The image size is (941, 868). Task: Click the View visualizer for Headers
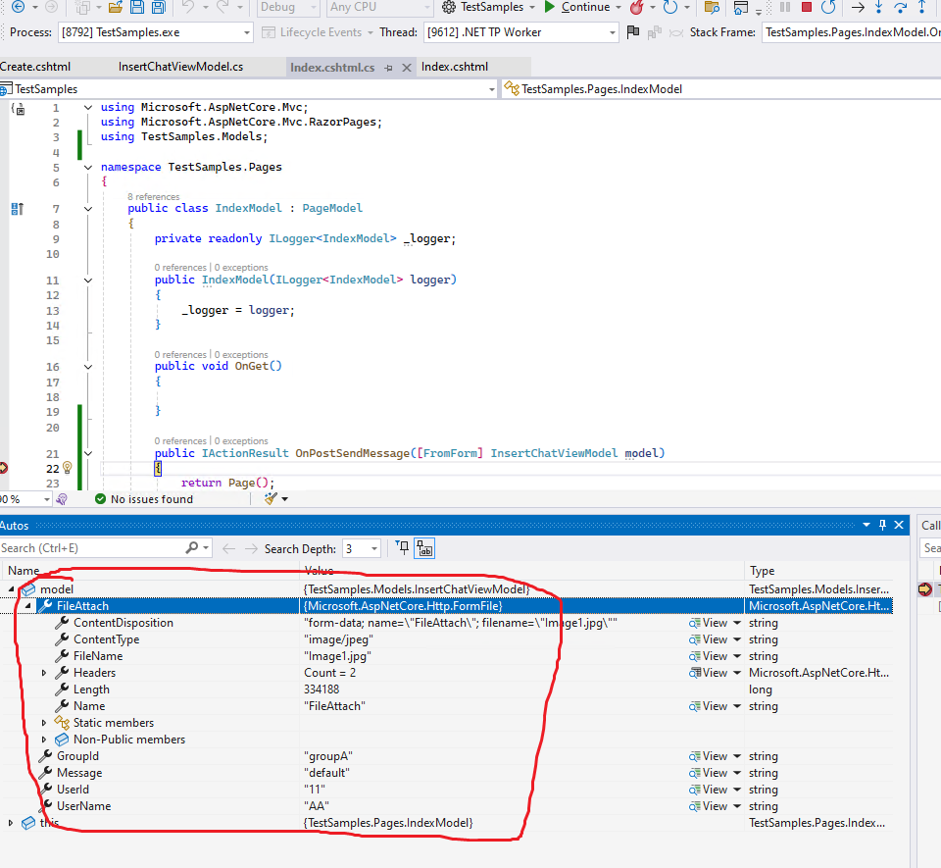709,673
